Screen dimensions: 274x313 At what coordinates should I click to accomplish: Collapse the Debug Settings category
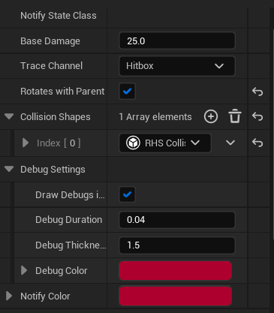tap(9, 169)
